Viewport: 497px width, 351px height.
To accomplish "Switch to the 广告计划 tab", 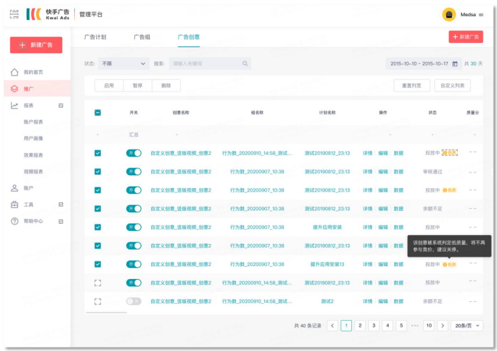I will (95, 37).
